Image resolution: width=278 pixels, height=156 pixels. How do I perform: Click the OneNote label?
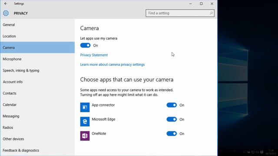[x=99, y=133]
